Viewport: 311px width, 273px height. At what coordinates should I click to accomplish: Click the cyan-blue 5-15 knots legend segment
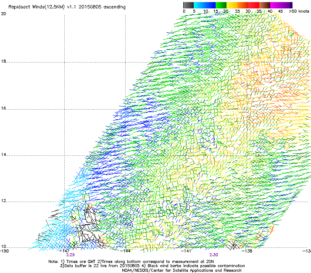(205, 5)
